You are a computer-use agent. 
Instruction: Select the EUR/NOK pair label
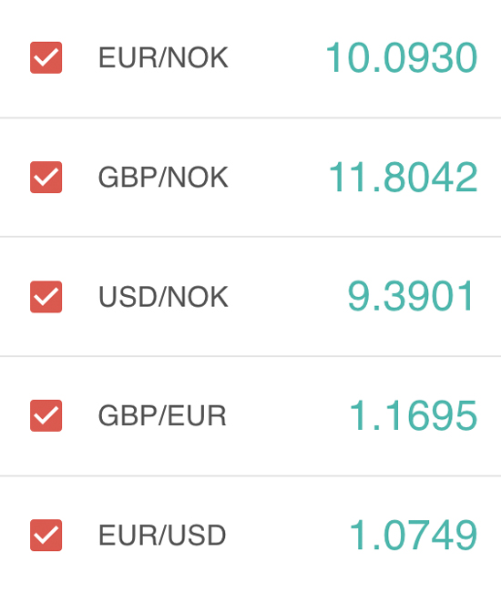(163, 57)
